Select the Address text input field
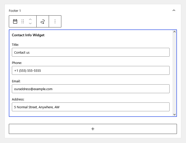This screenshot has width=186, height=143. coord(91,107)
